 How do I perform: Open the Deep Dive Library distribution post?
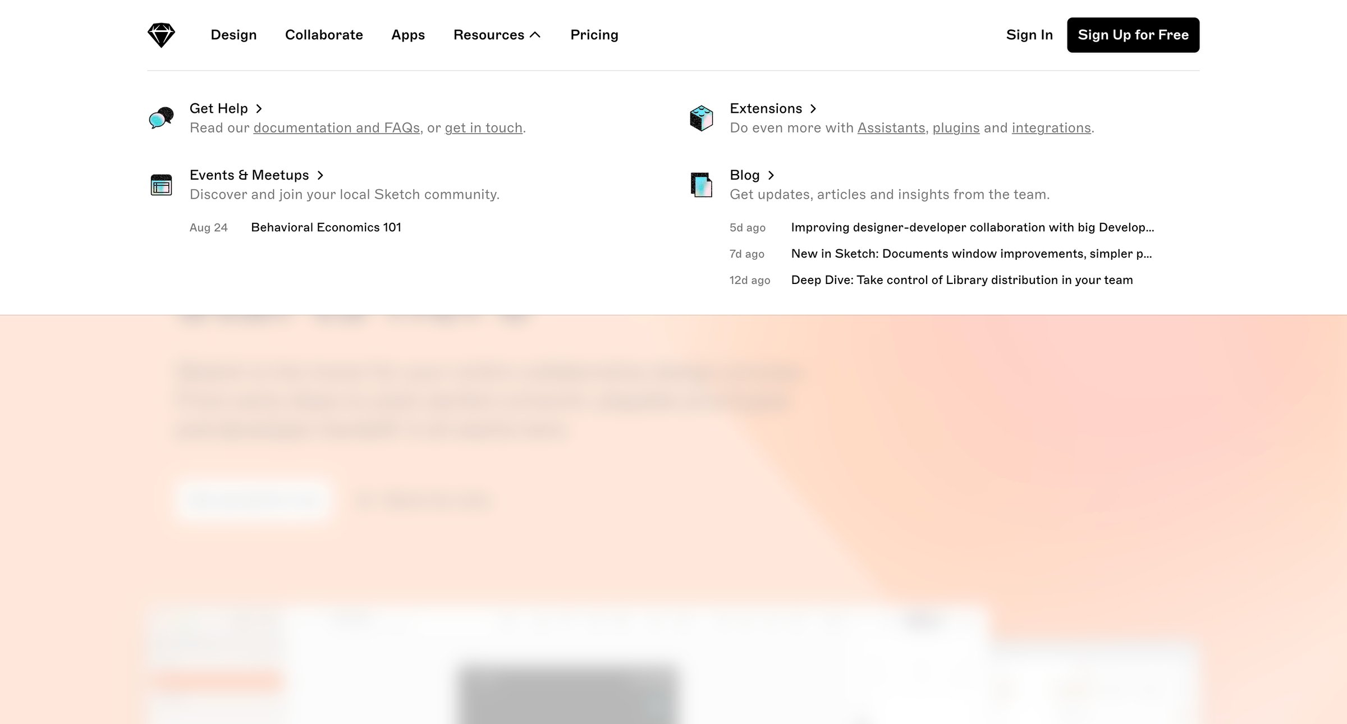coord(962,280)
